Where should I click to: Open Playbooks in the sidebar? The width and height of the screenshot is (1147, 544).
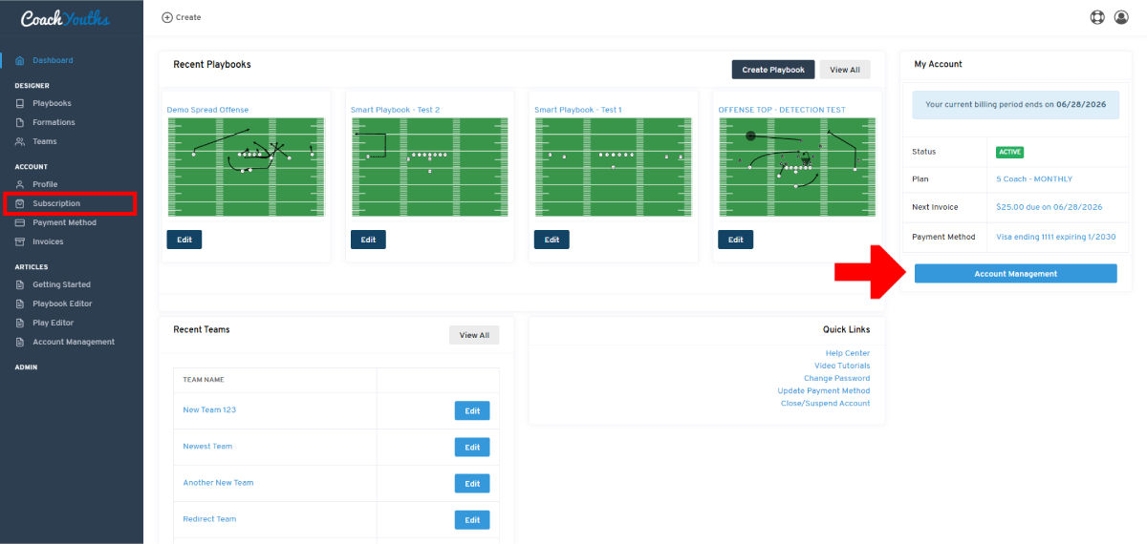pyautogui.click(x=52, y=103)
